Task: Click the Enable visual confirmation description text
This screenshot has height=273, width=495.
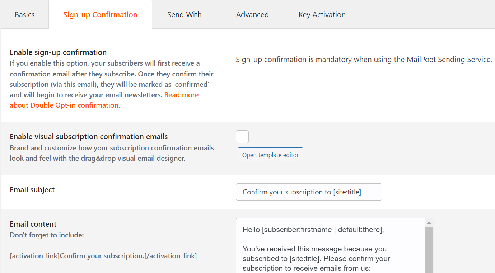Action: 111,152
